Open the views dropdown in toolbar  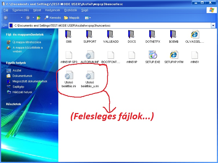(x=88, y=18)
